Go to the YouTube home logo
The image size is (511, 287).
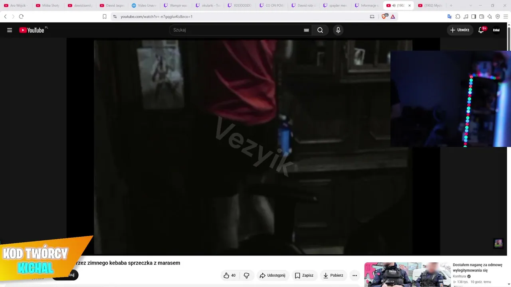point(32,30)
